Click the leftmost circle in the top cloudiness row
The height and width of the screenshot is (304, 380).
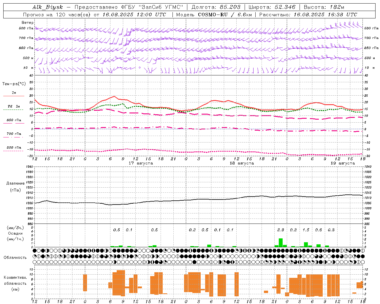34,251
